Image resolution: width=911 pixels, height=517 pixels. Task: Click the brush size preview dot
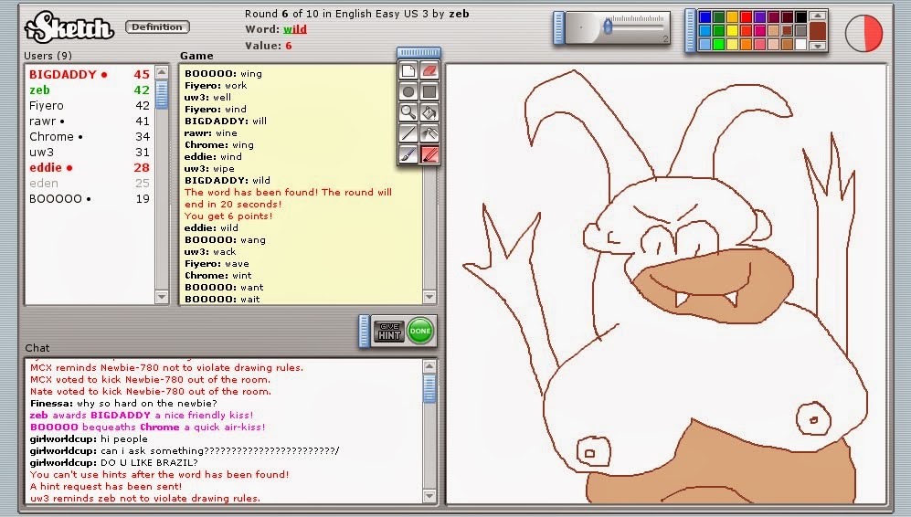click(x=580, y=27)
